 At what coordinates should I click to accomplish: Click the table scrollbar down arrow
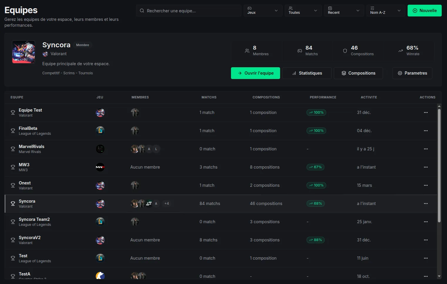pyautogui.click(x=439, y=276)
